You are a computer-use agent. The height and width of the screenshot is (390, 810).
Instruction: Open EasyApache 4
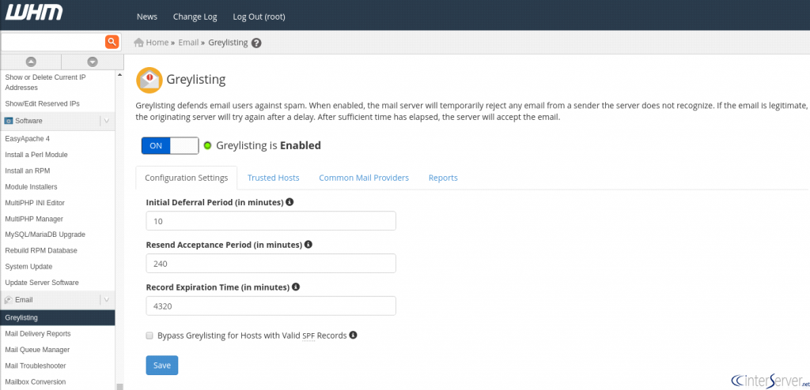(x=28, y=139)
